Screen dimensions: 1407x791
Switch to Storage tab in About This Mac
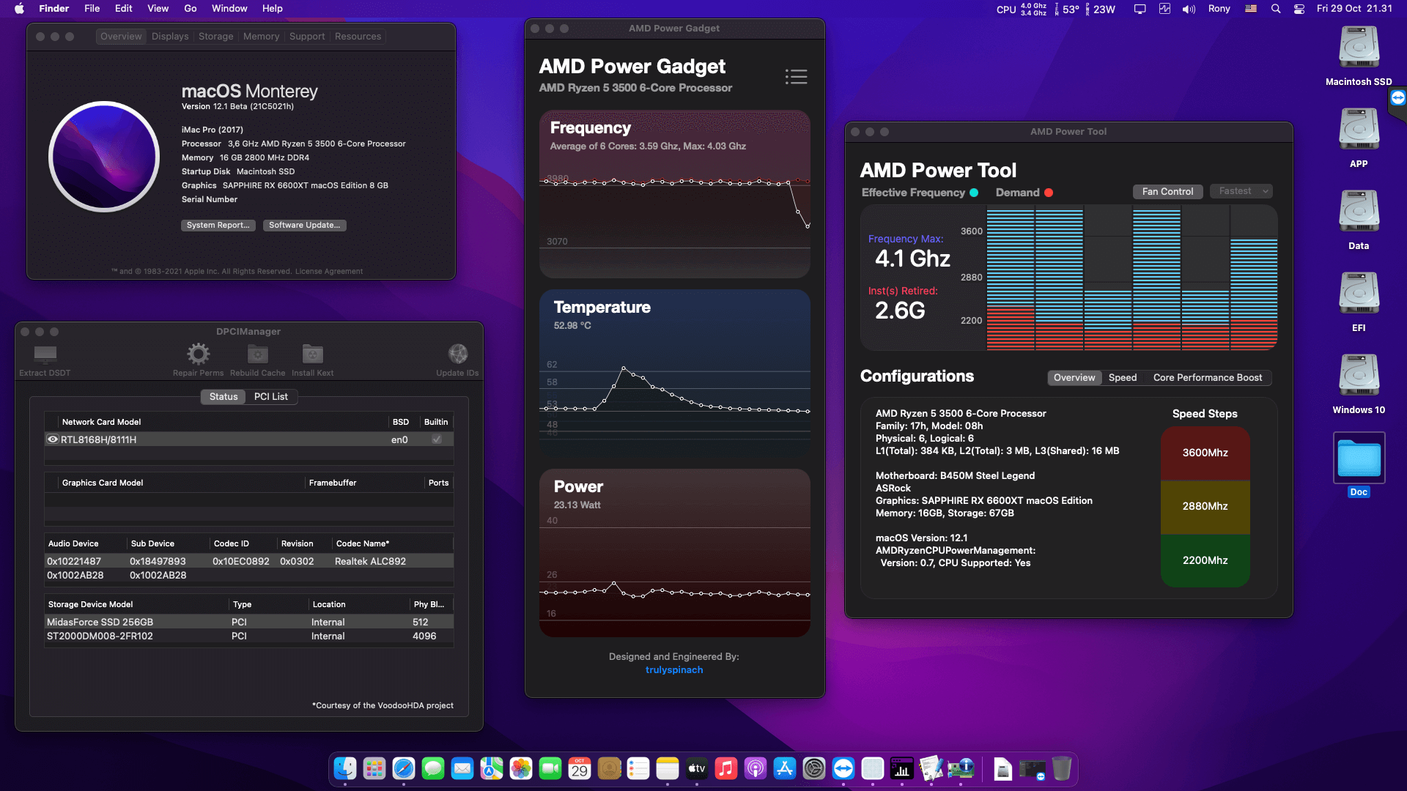(216, 37)
